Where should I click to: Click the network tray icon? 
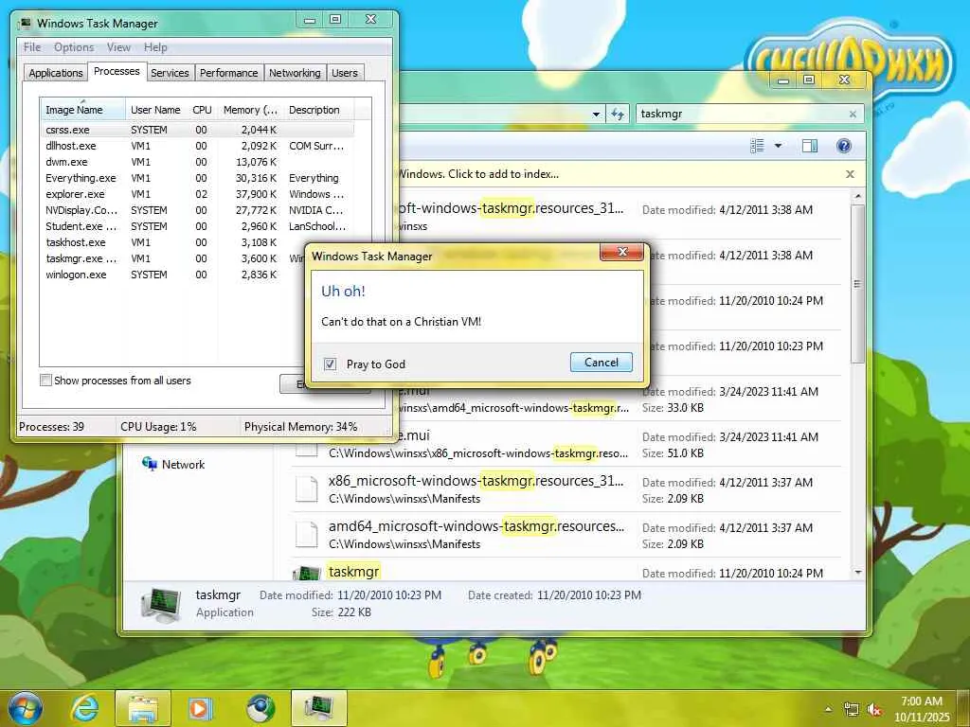tap(852, 710)
